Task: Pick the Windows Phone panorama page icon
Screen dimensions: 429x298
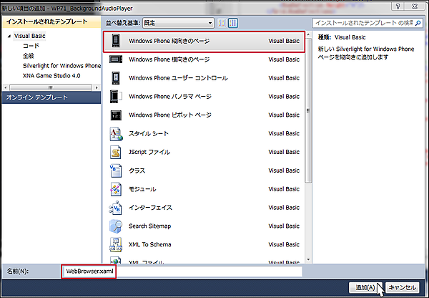Action: pyautogui.click(x=116, y=97)
